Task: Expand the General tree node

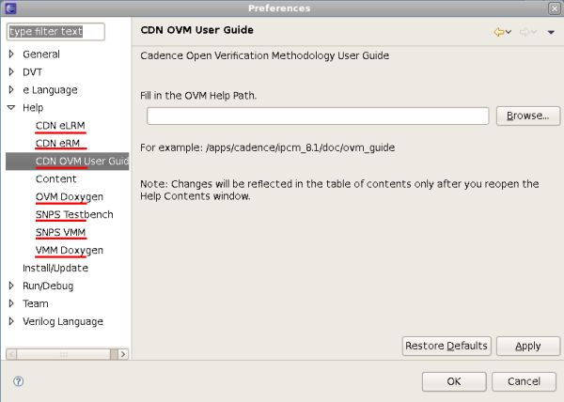Action: (x=11, y=54)
